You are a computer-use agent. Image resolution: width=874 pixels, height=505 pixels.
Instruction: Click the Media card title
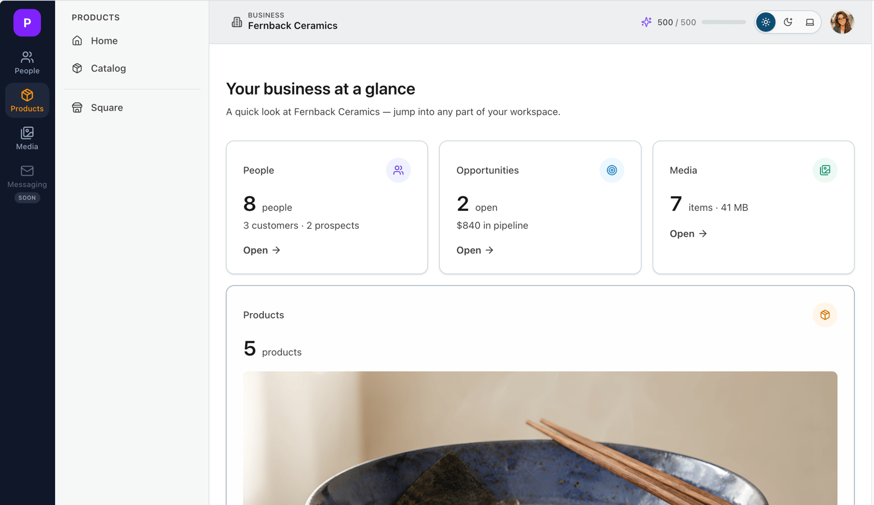[683, 171]
